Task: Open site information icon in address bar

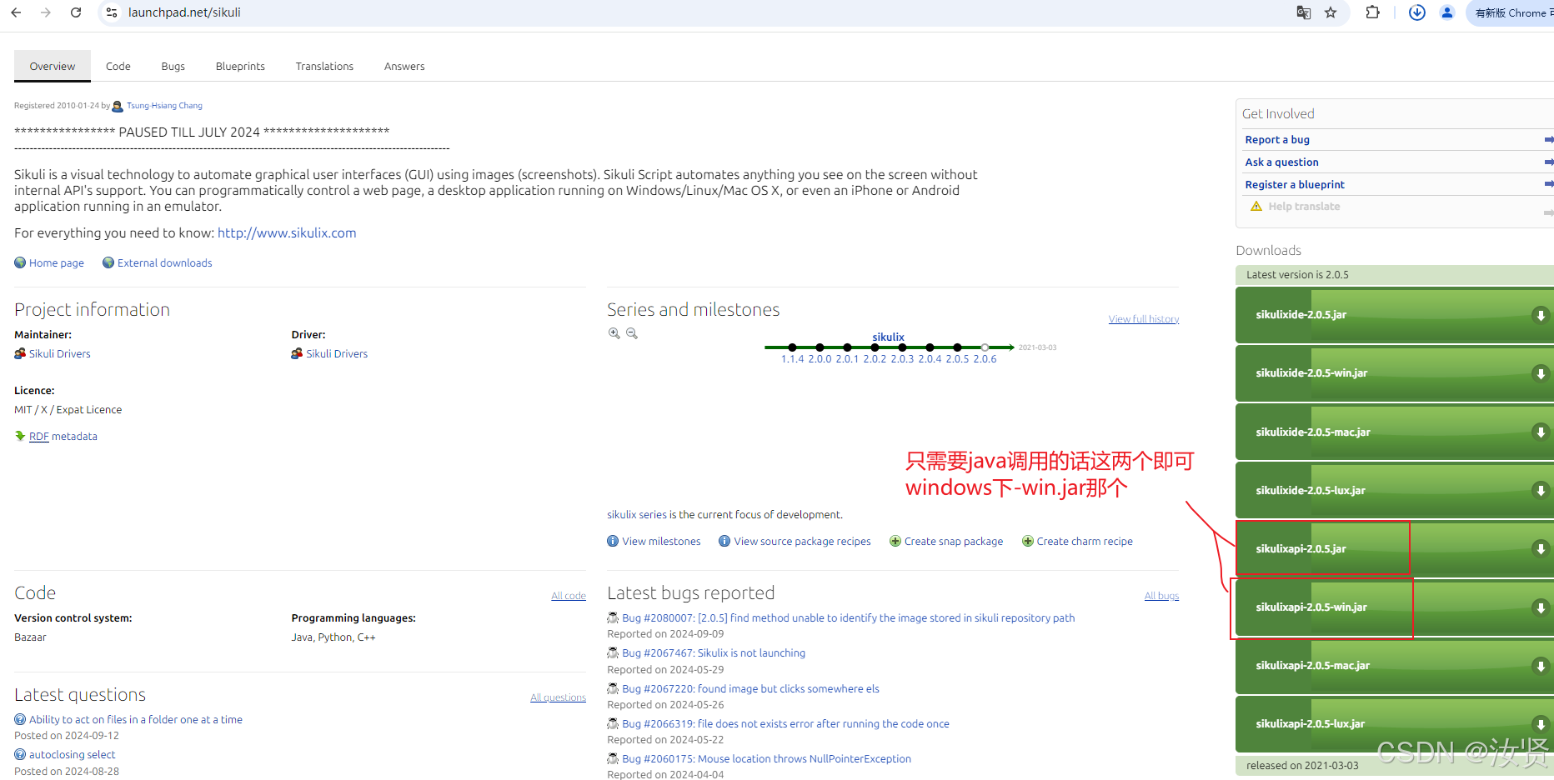Action: (112, 12)
